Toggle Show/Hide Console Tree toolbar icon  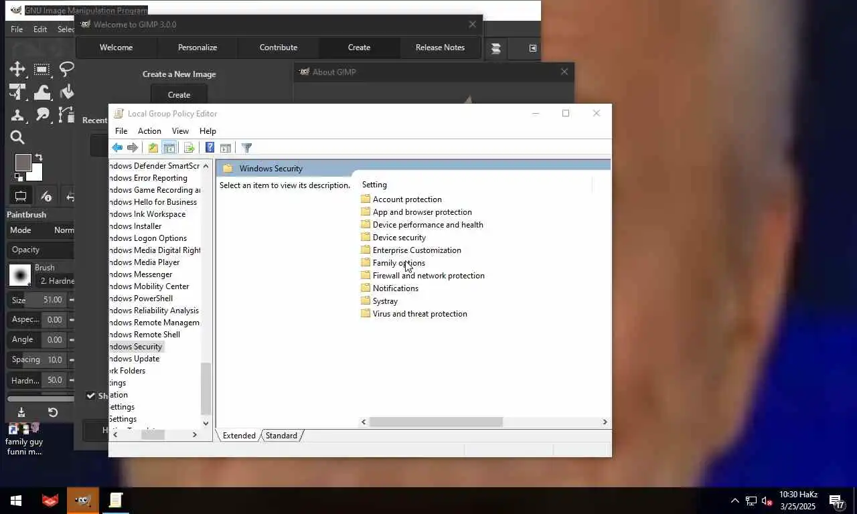click(169, 148)
